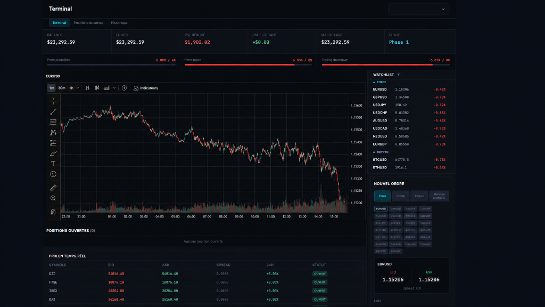545x307 pixels.
Task: Switch to the Terminal tab
Action: (59, 23)
